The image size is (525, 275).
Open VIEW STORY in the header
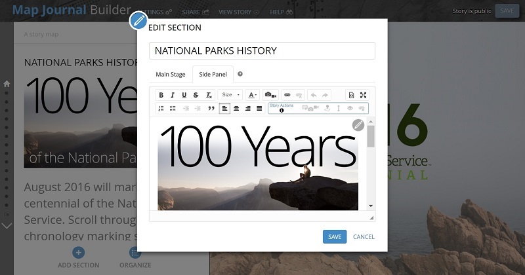tap(239, 12)
